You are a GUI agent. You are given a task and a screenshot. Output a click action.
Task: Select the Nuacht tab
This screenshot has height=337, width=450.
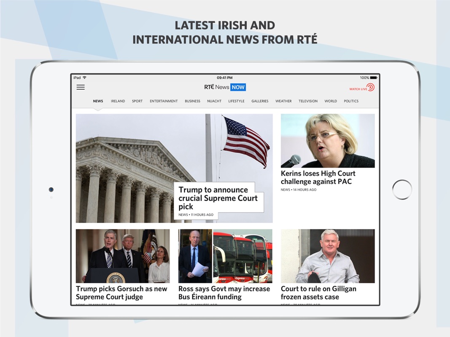pyautogui.click(x=214, y=101)
